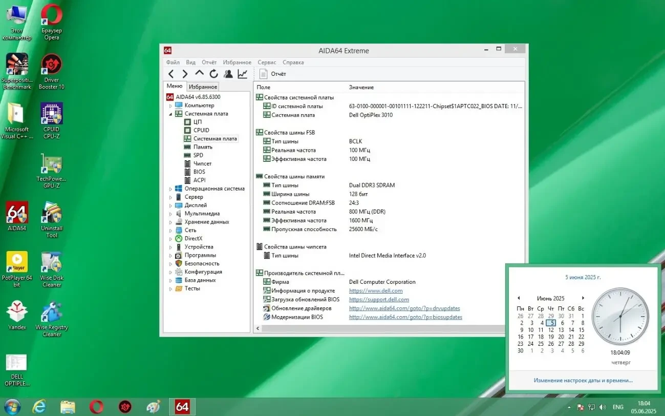Collapse the Системная плата tree branch

[171, 113]
